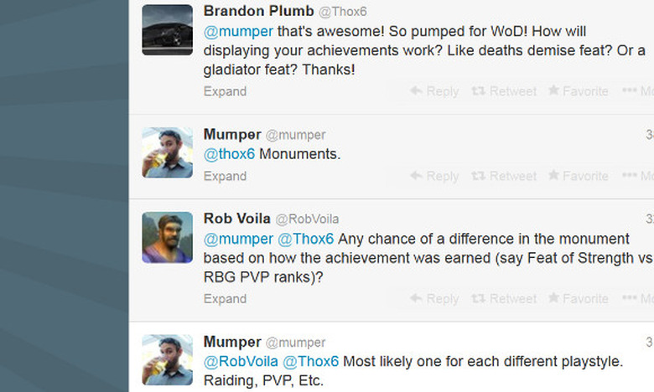The width and height of the screenshot is (654, 392).
Task: Reply to Mumper's Monuments tweet
Action: 434,176
